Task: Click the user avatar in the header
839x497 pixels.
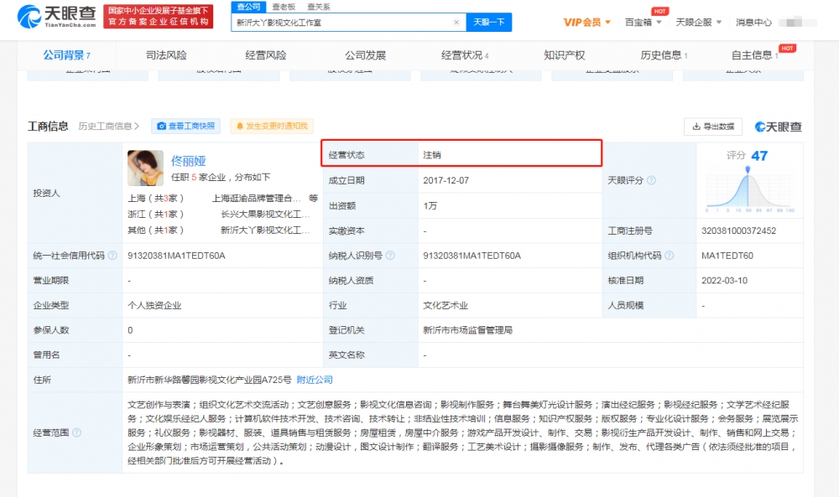Action: tap(797, 23)
